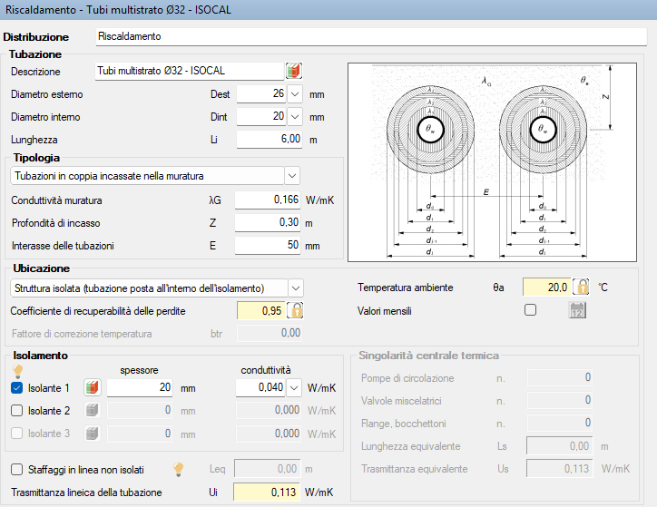Open the Tipologia dropdown list
Screen dimensions: 657x507
291,175
